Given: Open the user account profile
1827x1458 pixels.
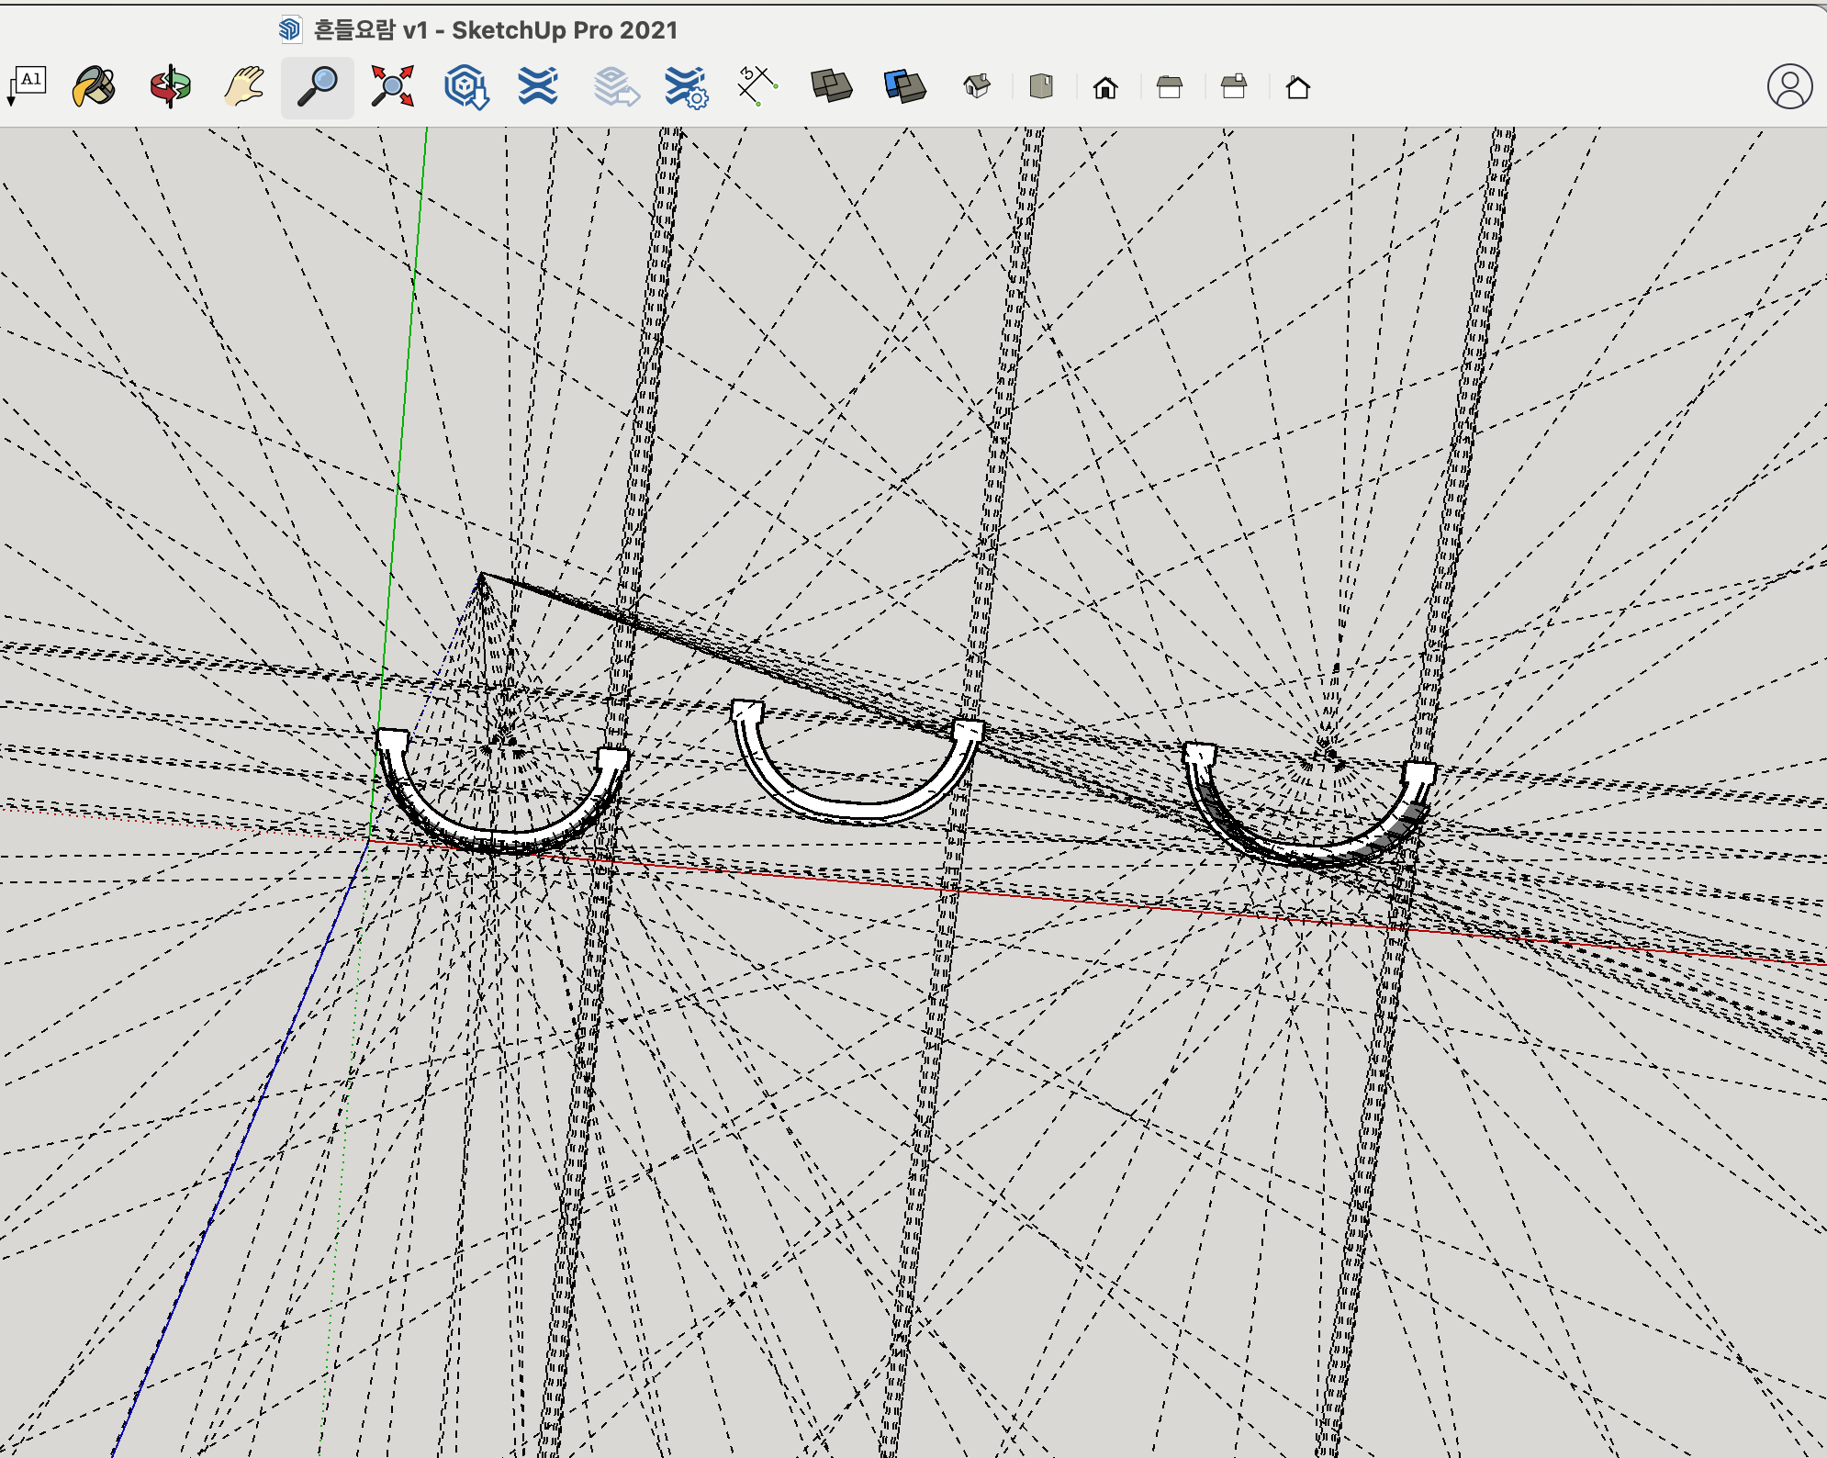Looking at the screenshot, I should [x=1789, y=87].
